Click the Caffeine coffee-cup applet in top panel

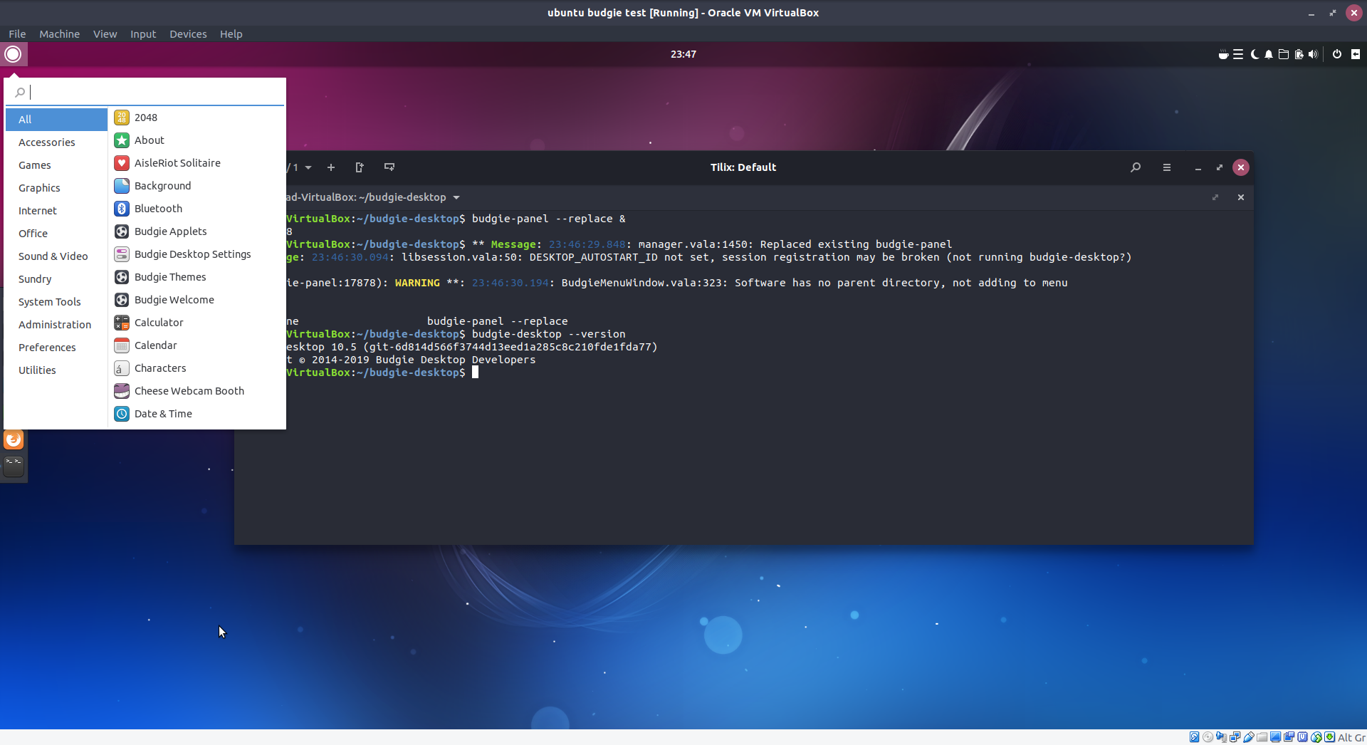[x=1223, y=54]
